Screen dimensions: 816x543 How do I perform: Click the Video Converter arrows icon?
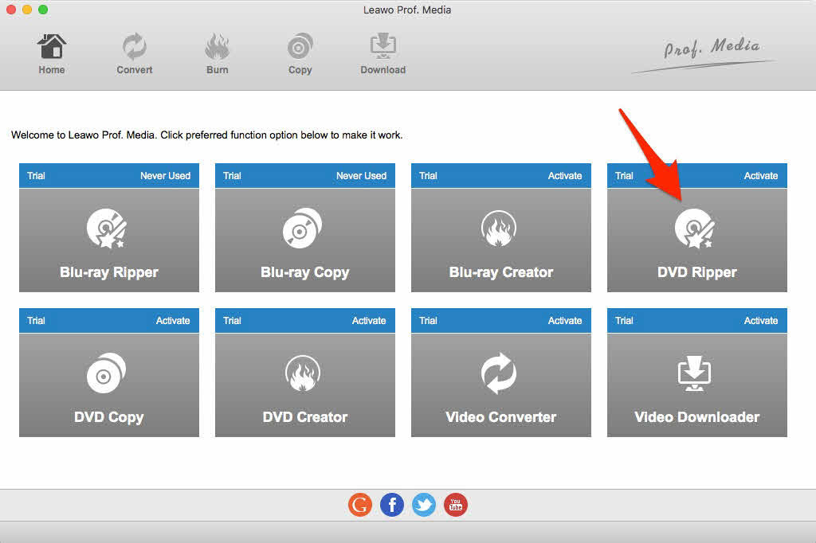[x=499, y=373]
